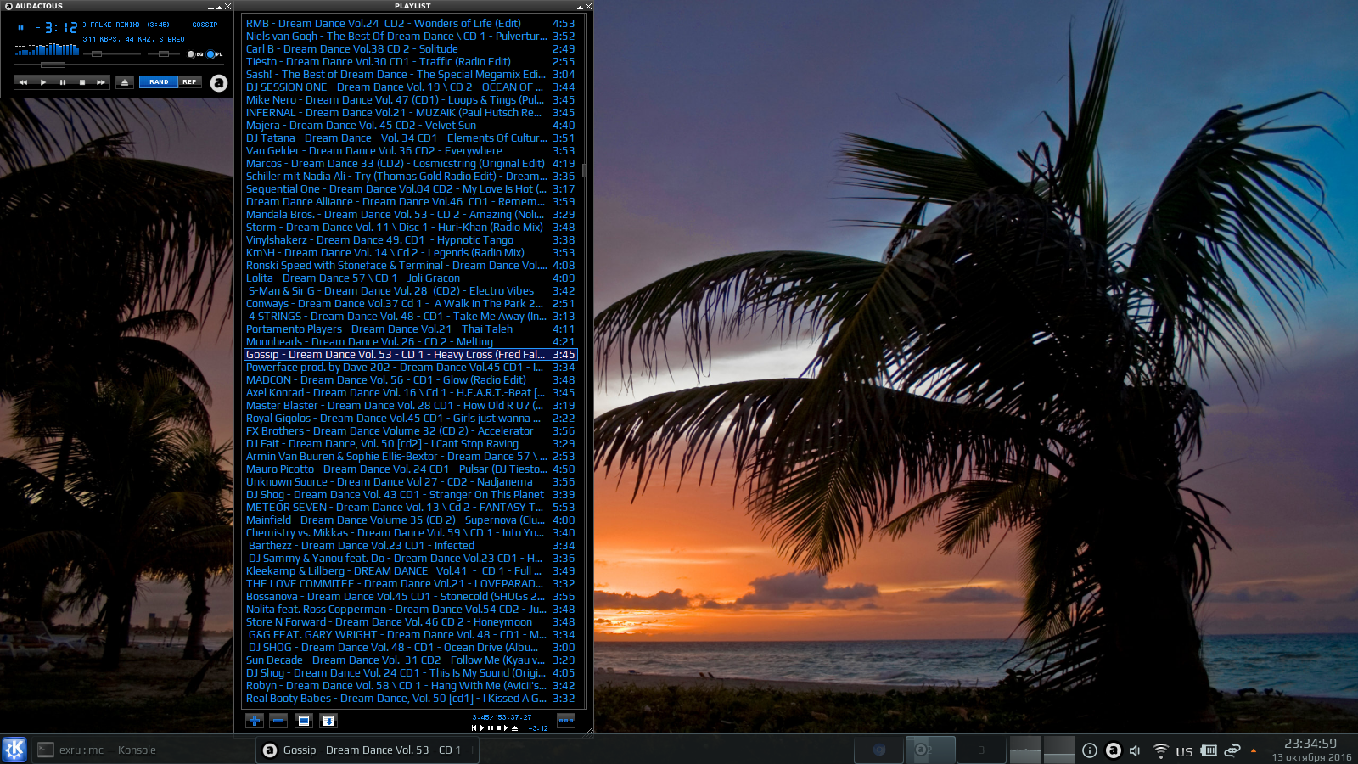Select 'Carl B - Solitude' playlist entry
Screen dimensions: 1358x764
tap(410, 48)
